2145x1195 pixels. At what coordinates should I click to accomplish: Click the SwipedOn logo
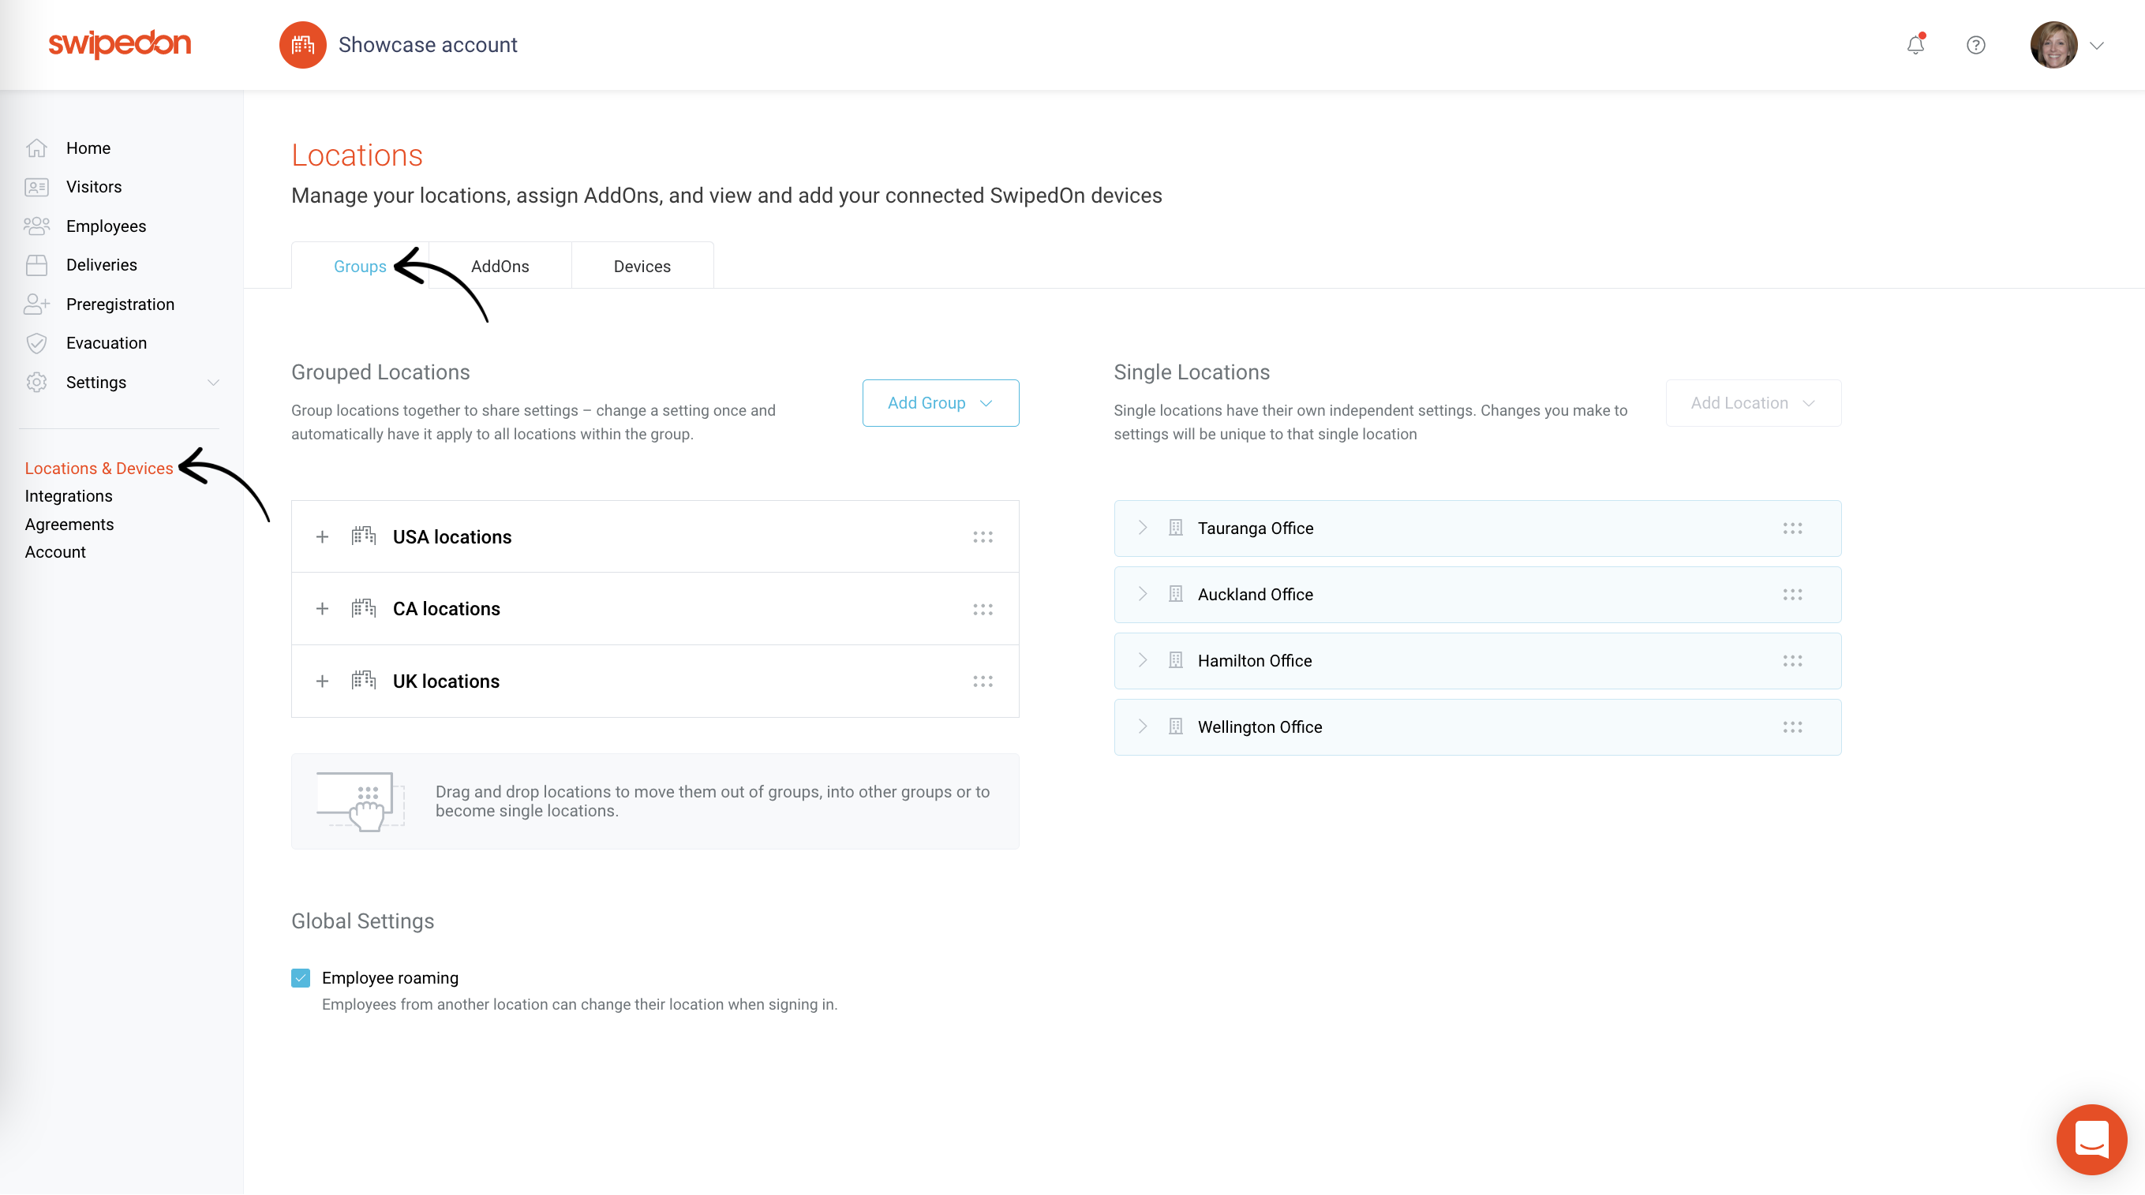click(x=120, y=44)
